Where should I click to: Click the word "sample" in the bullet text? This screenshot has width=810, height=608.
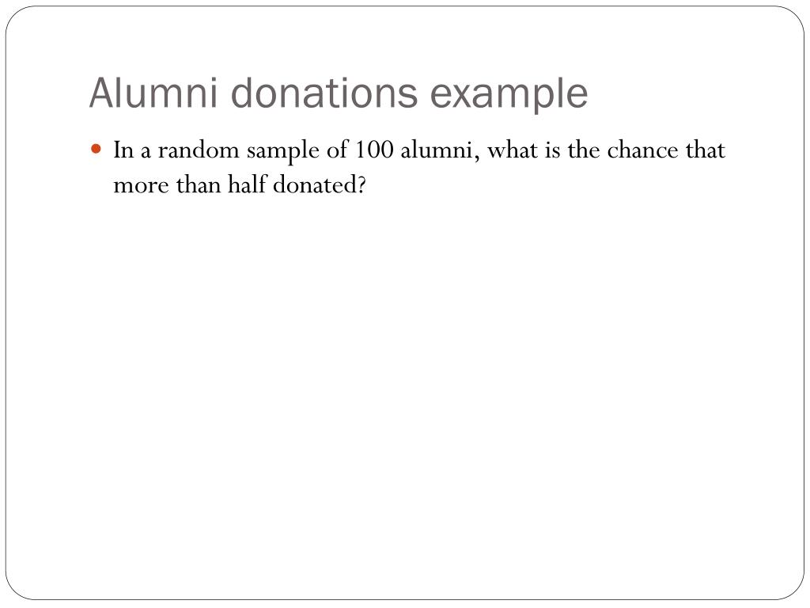pyautogui.click(x=283, y=153)
